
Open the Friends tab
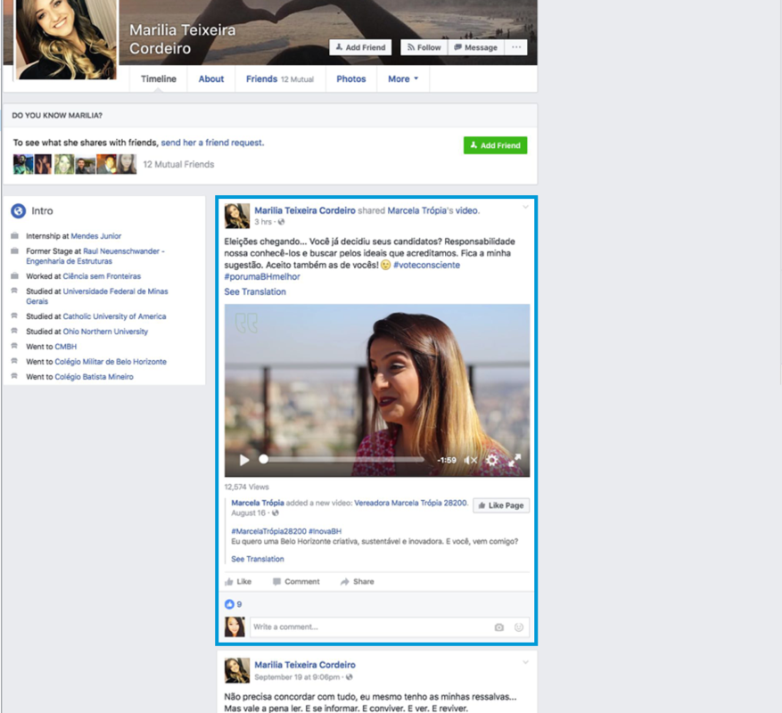(280, 78)
